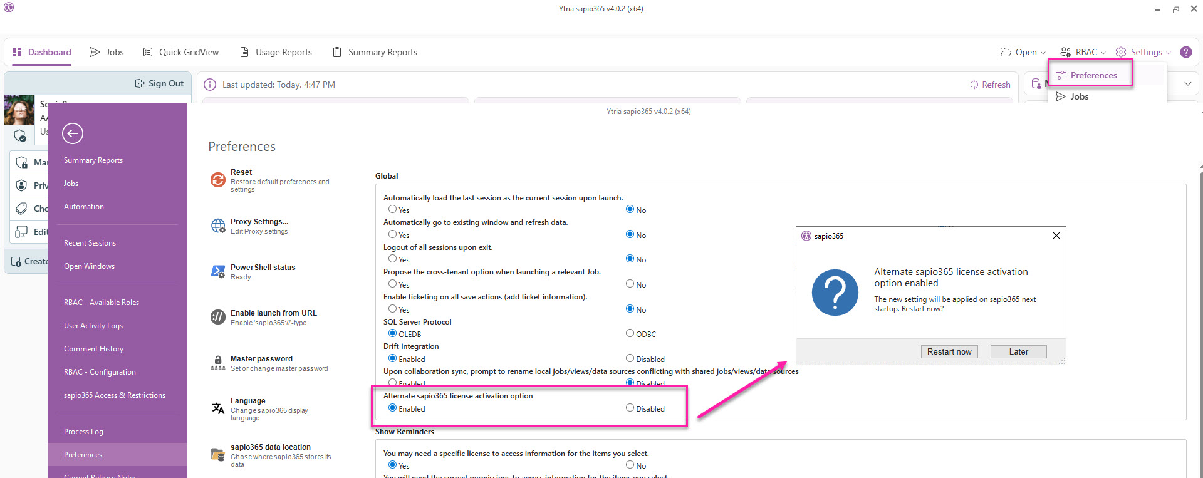
Task: Select ODBC as SQL Server Protocol
Action: (630, 333)
